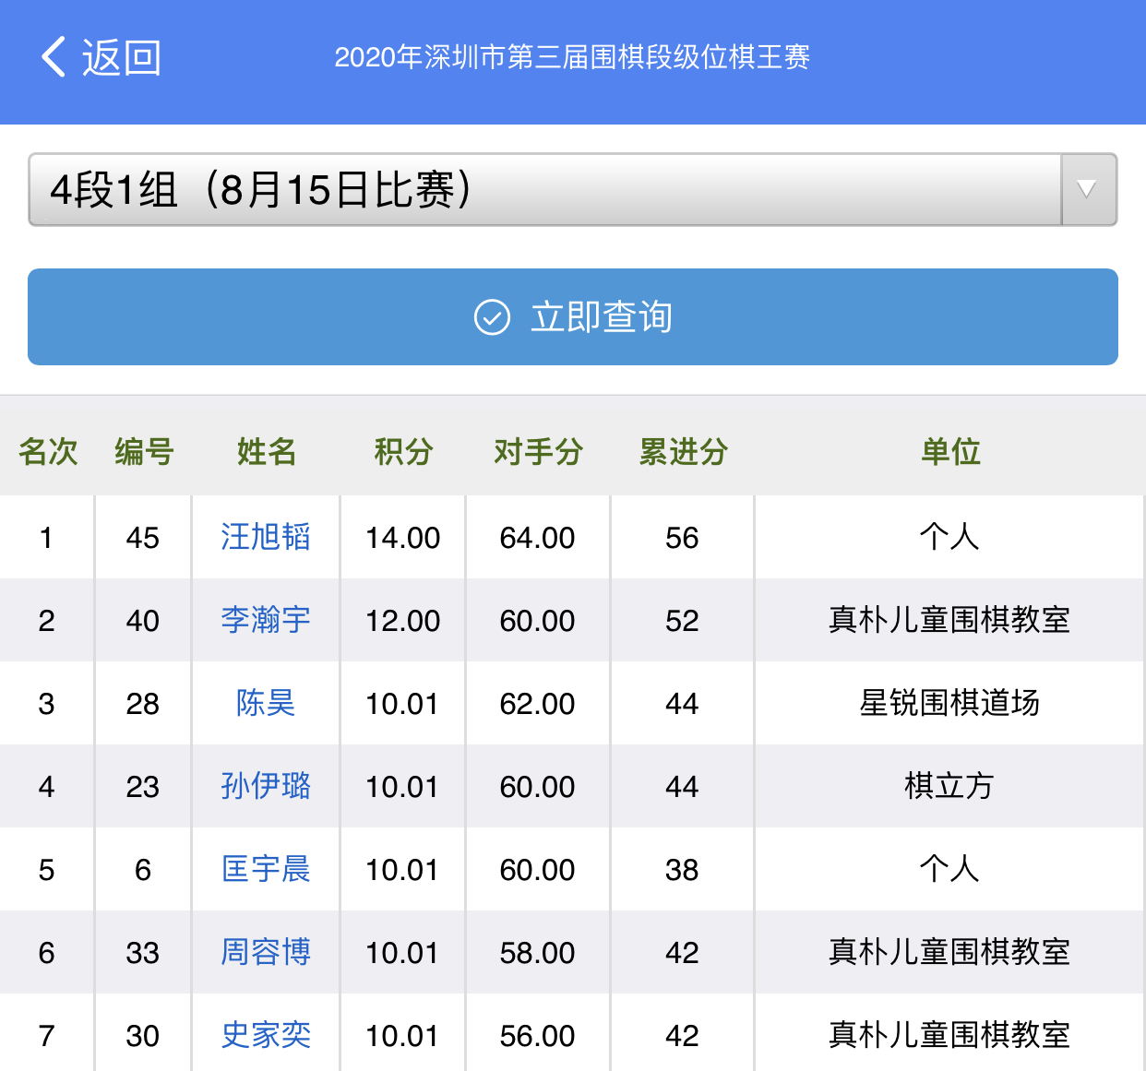The image size is (1146, 1071).
Task: View player 孙伊璐 profile
Action: (266, 786)
